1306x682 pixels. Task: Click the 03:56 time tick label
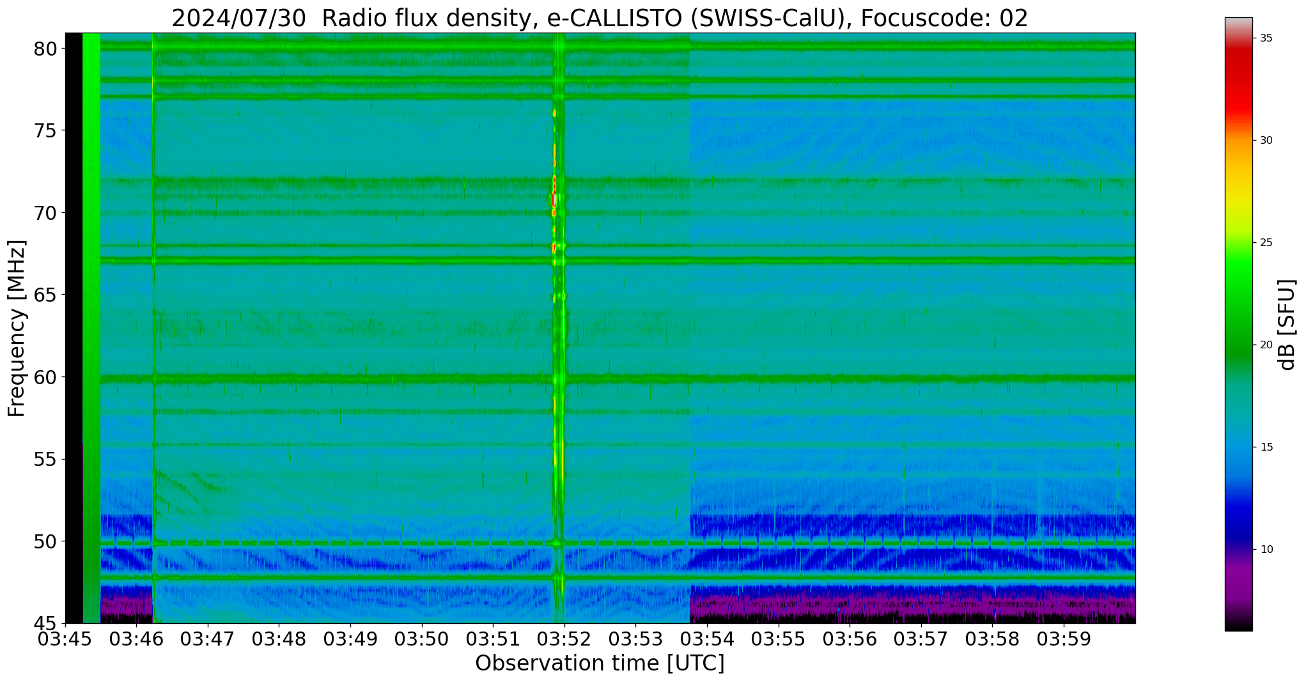point(849,639)
